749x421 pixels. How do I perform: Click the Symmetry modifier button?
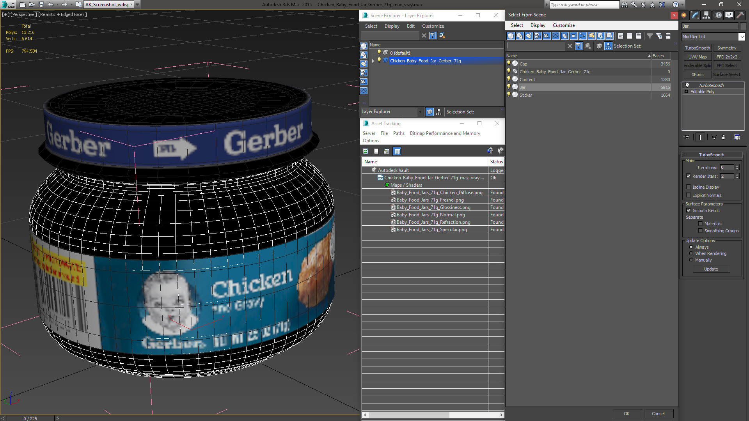[726, 48]
